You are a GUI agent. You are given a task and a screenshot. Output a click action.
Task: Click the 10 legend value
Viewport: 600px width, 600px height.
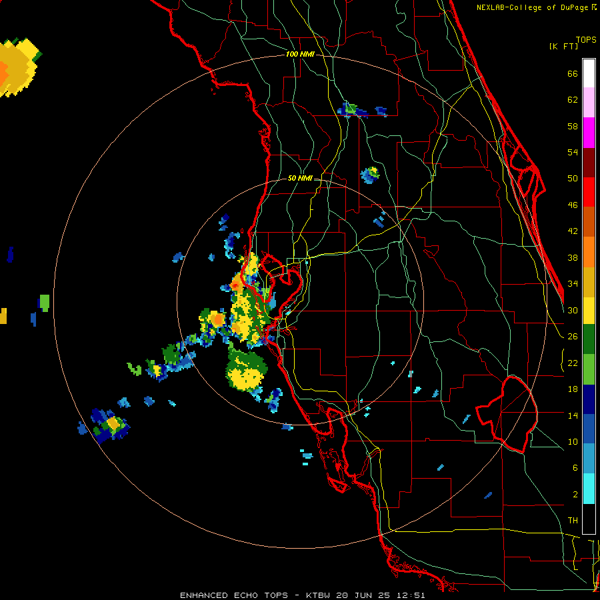573,441
